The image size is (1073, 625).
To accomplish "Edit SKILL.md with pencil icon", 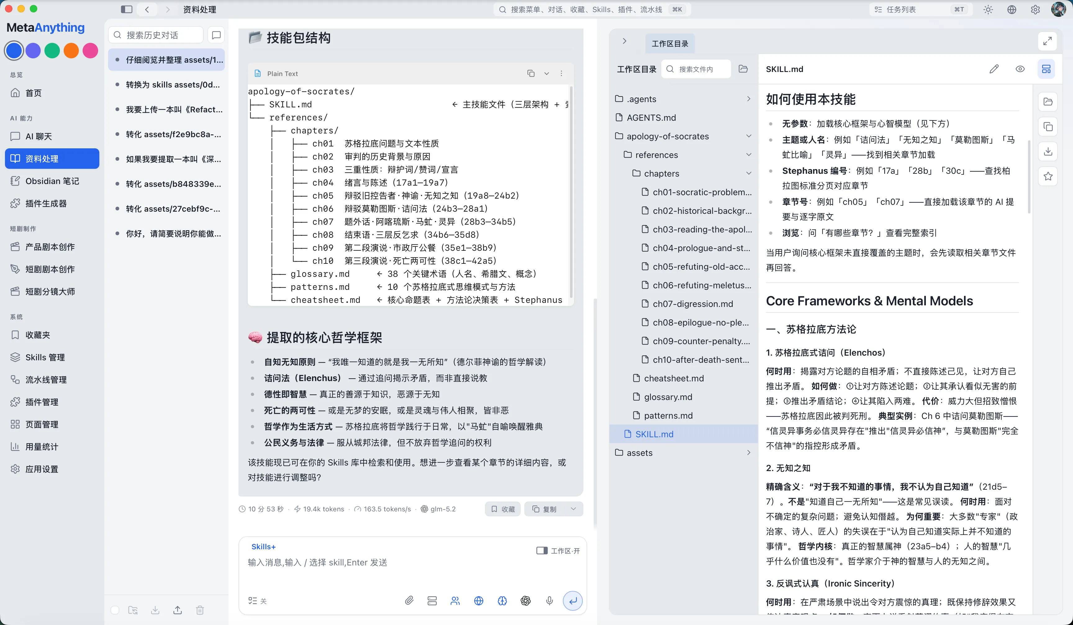I will click(994, 69).
